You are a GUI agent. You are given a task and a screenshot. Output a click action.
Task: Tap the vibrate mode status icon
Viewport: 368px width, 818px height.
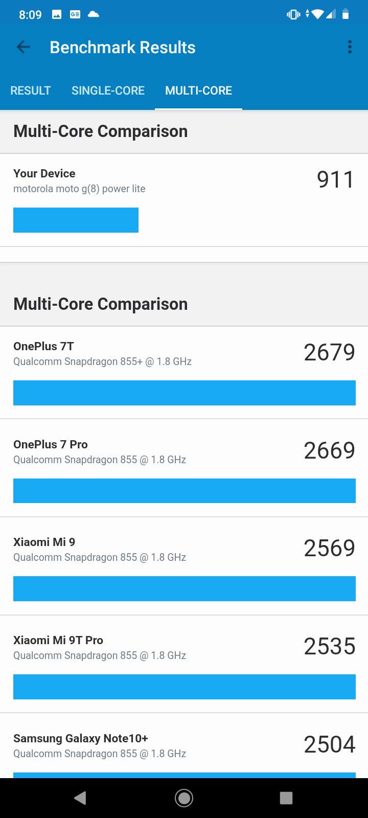293,14
